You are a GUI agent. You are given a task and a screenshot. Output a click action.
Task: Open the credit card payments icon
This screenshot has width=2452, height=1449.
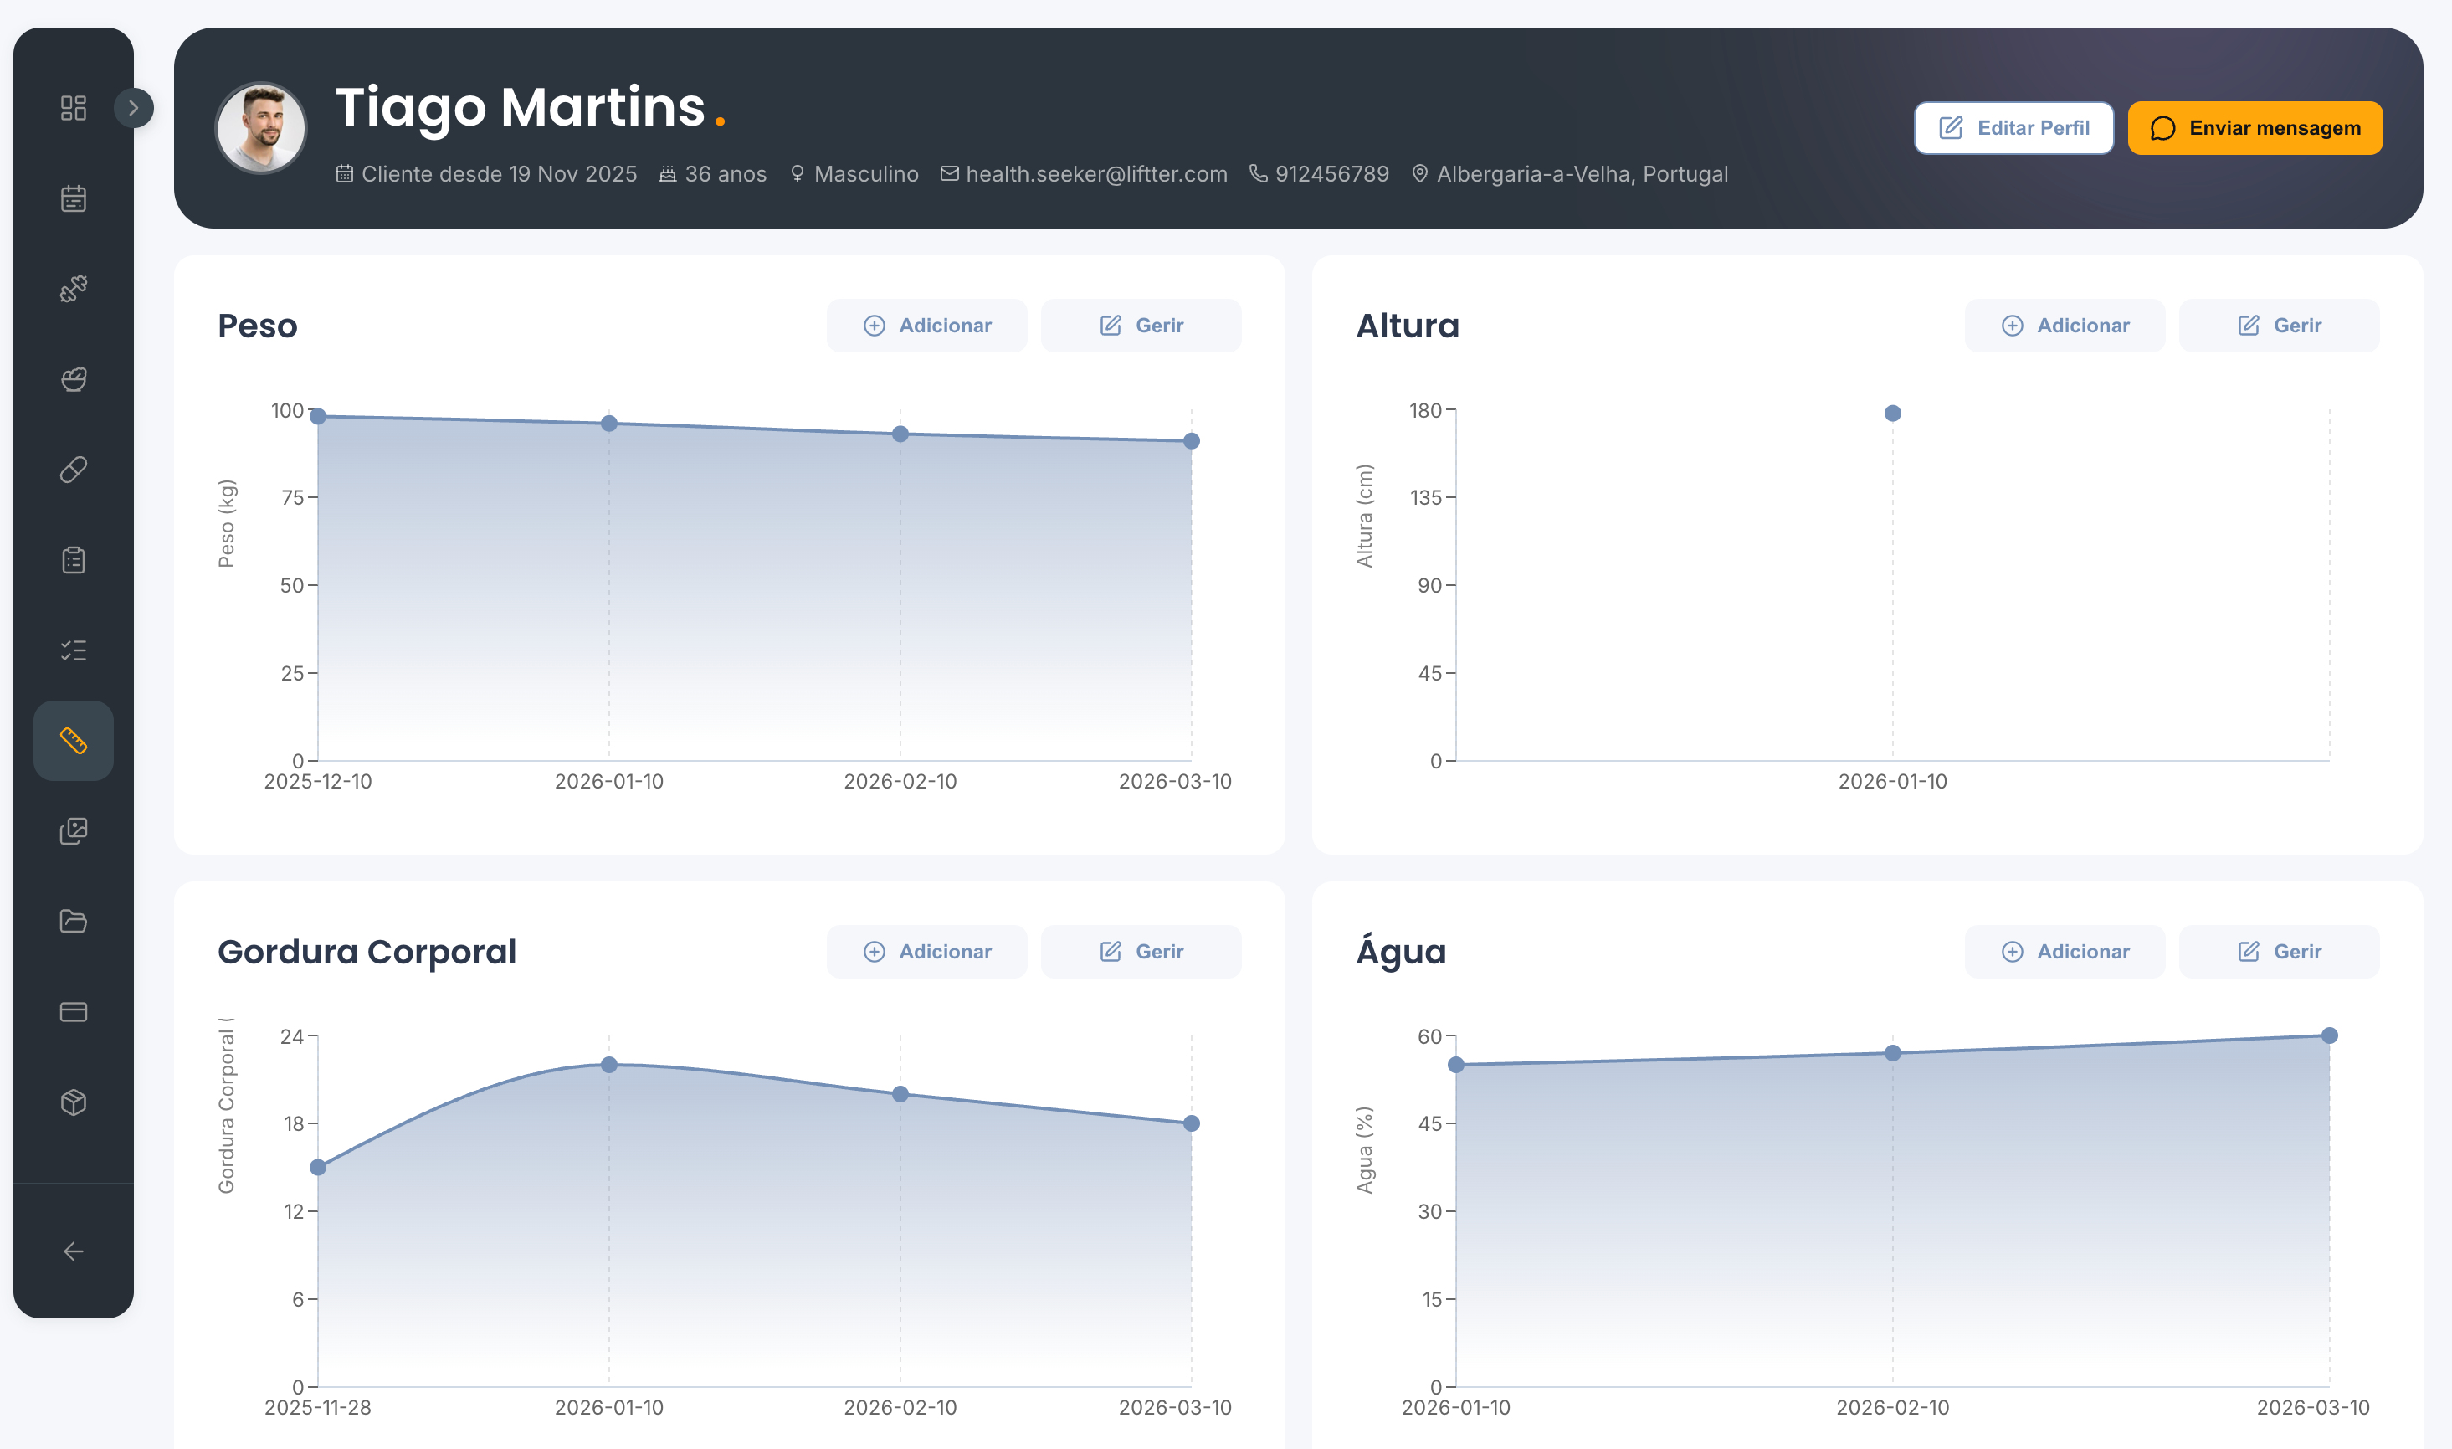pos(73,1011)
